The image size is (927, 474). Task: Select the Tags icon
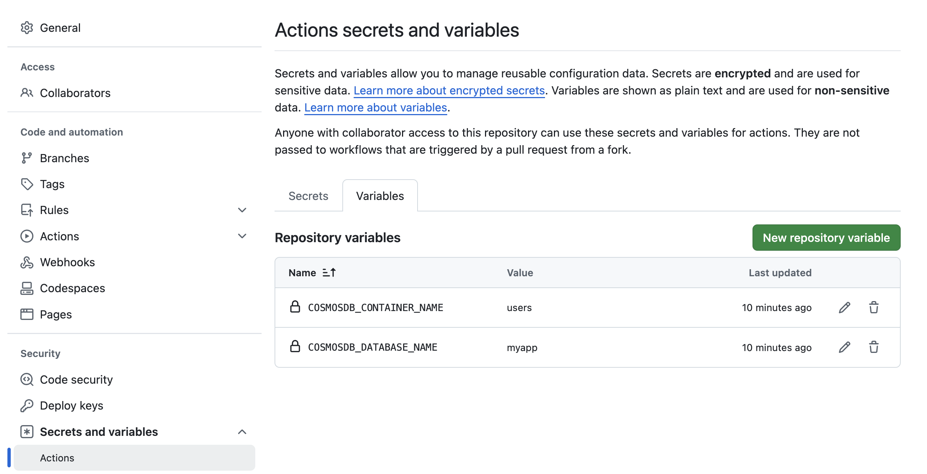click(27, 184)
